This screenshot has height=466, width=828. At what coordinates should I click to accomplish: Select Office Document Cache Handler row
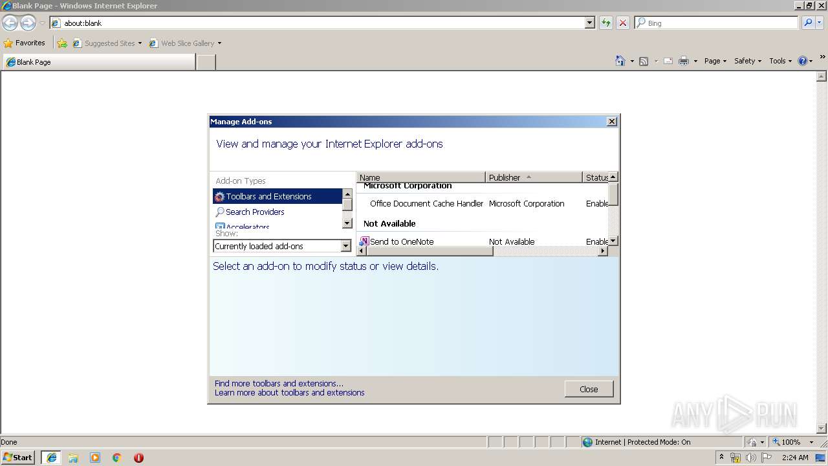(482, 203)
